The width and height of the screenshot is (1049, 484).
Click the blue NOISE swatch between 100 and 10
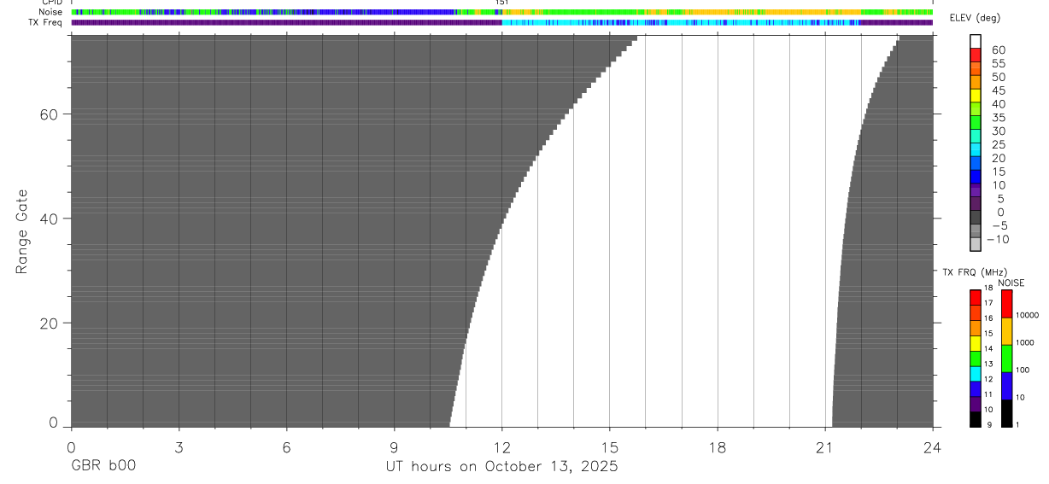(1006, 386)
